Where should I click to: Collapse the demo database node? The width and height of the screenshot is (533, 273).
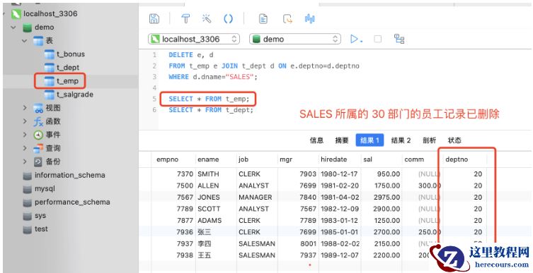click(x=13, y=28)
